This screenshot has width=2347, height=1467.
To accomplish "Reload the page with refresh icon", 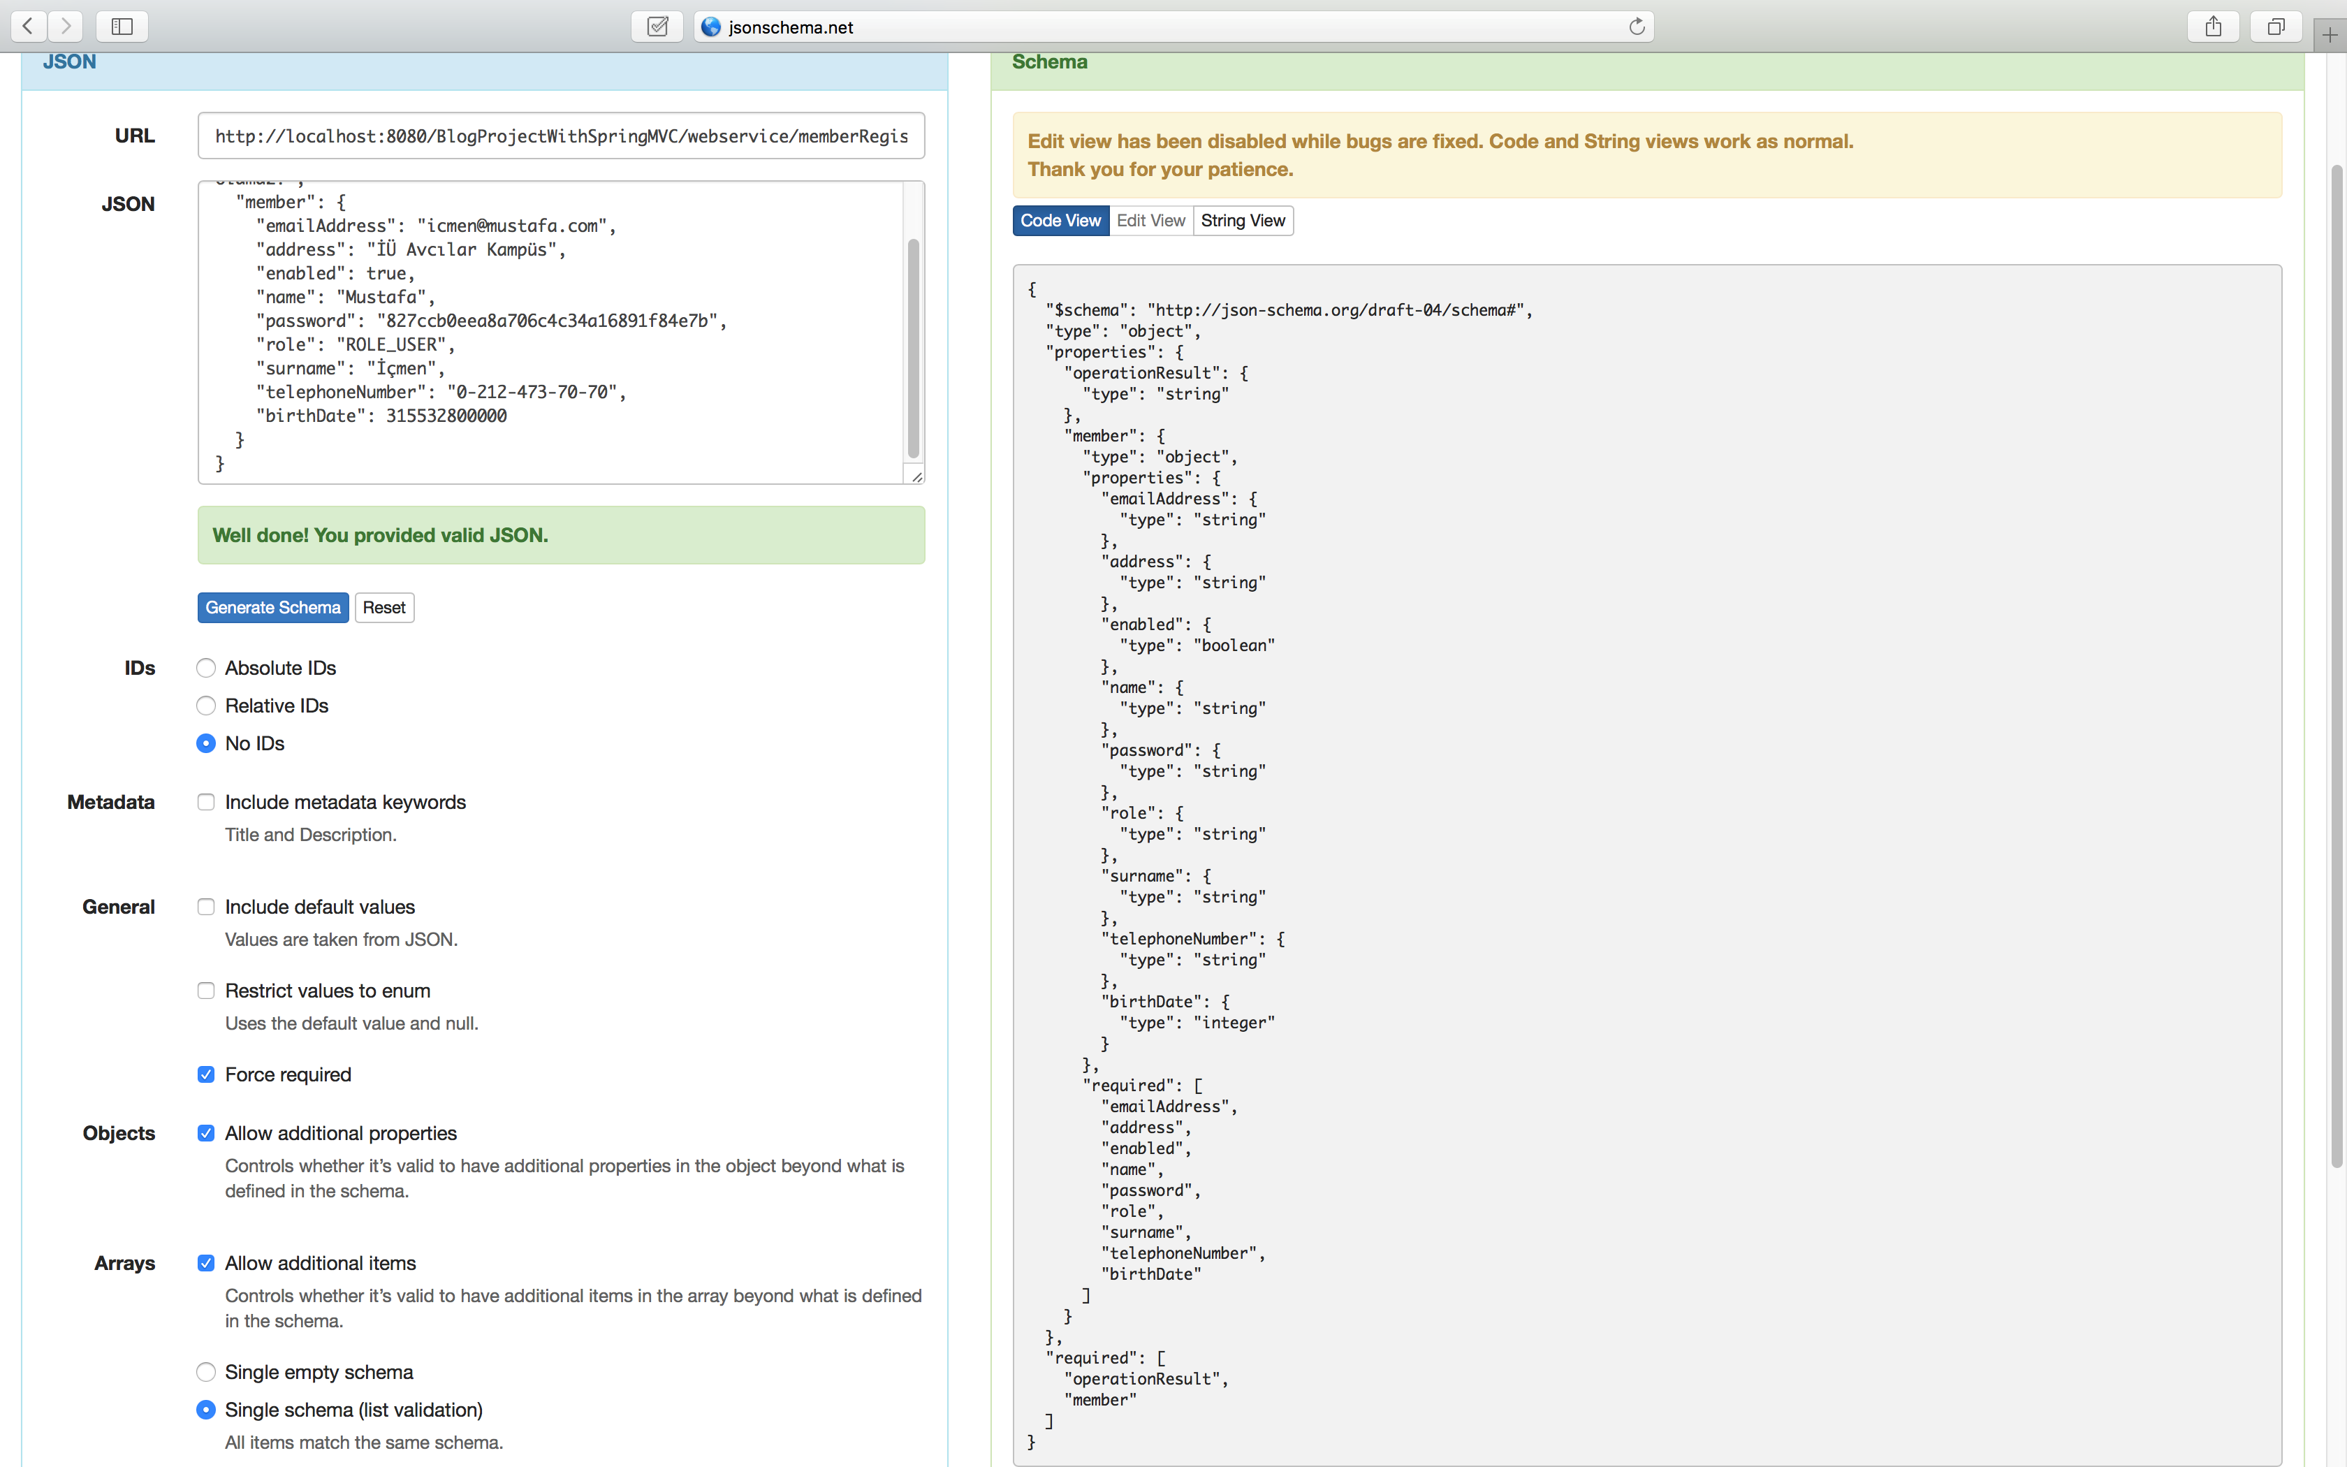I will pos(1637,27).
